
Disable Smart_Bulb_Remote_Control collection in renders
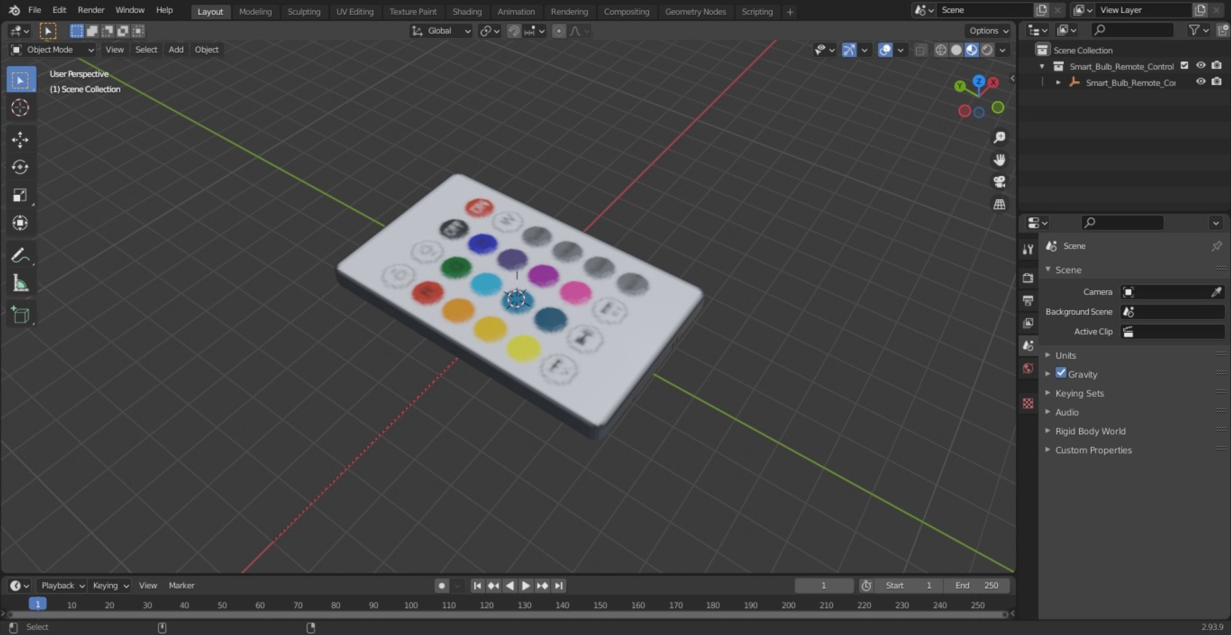1216,66
